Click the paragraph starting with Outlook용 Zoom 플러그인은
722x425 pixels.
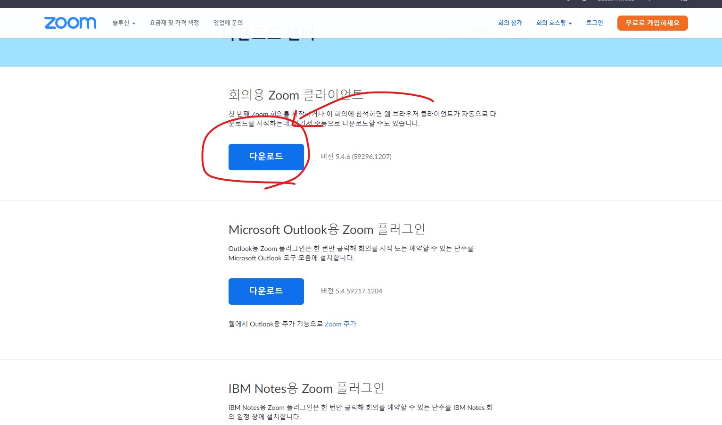(x=351, y=253)
